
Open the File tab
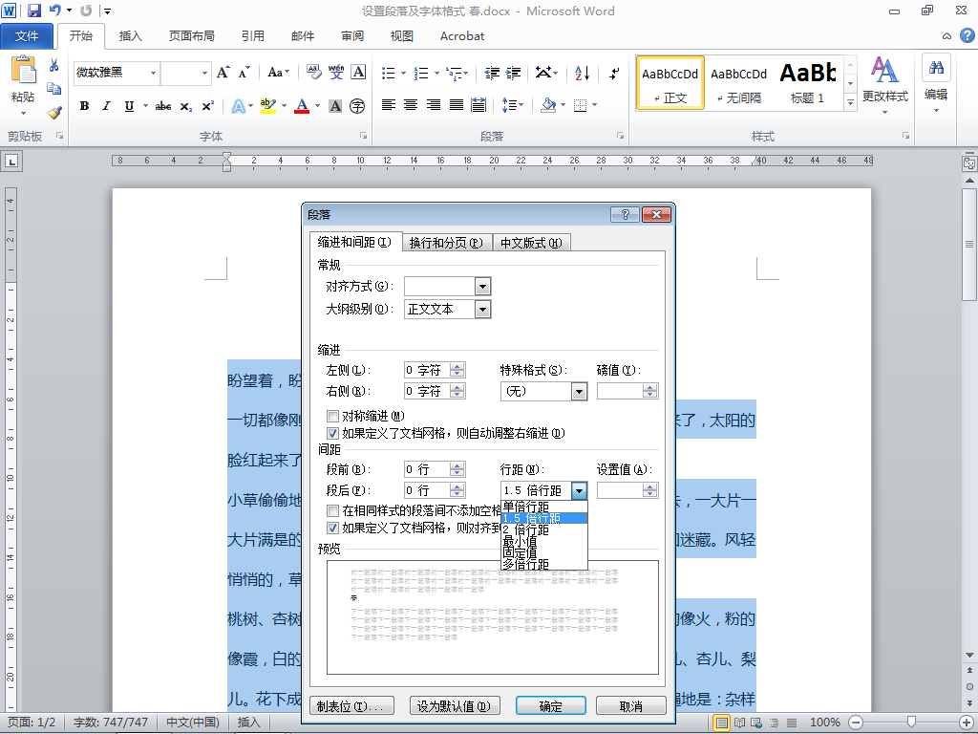[26, 36]
